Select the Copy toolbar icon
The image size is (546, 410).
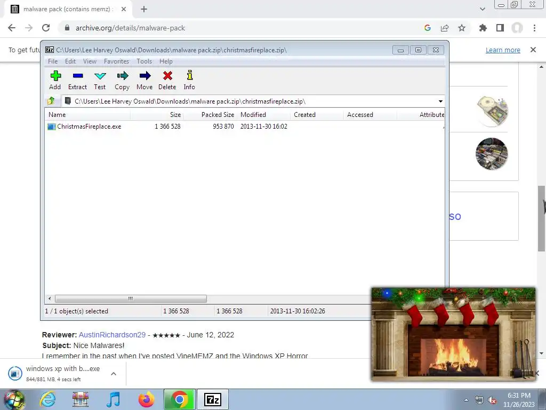click(122, 80)
